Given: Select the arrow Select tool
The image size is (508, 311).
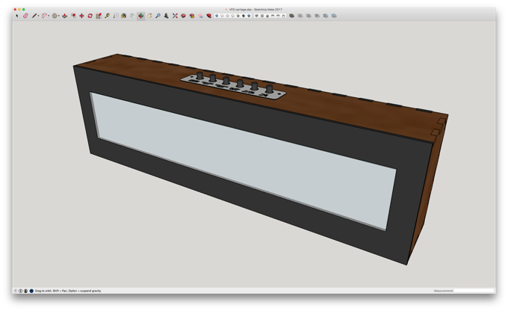Looking at the screenshot, I should pyautogui.click(x=17, y=16).
